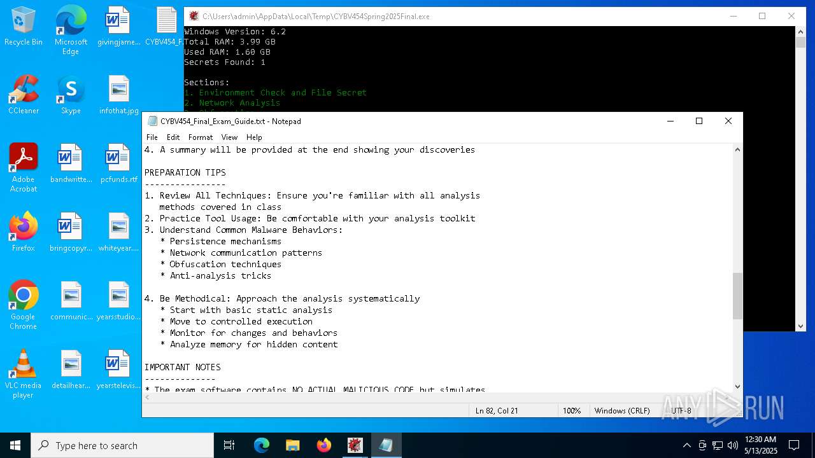Open the taskbar clock and date
Screen dimensions: 815x458
[x=760, y=445]
